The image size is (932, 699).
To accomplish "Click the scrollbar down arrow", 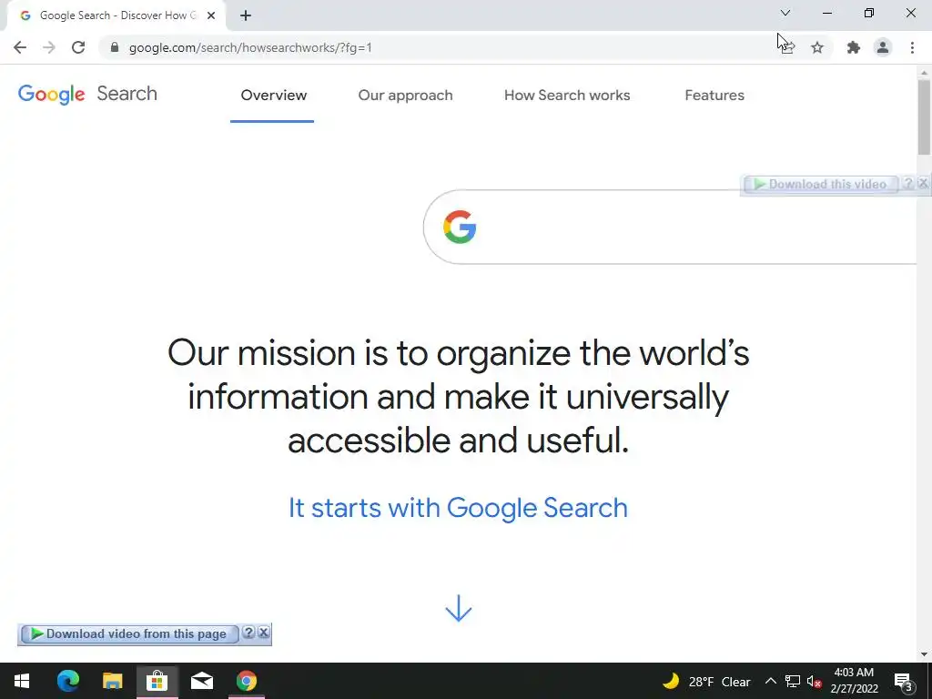I will tap(924, 654).
